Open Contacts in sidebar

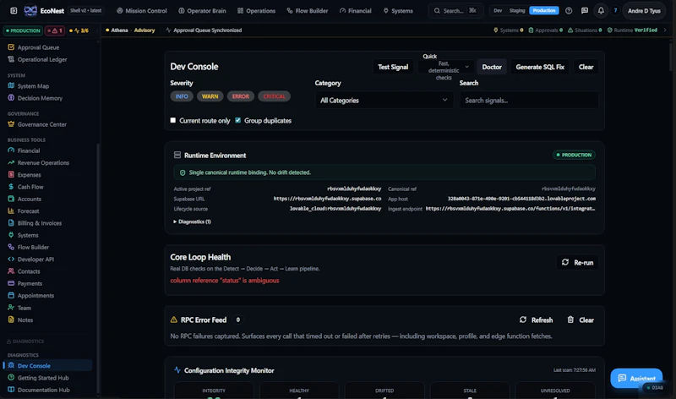25,271
